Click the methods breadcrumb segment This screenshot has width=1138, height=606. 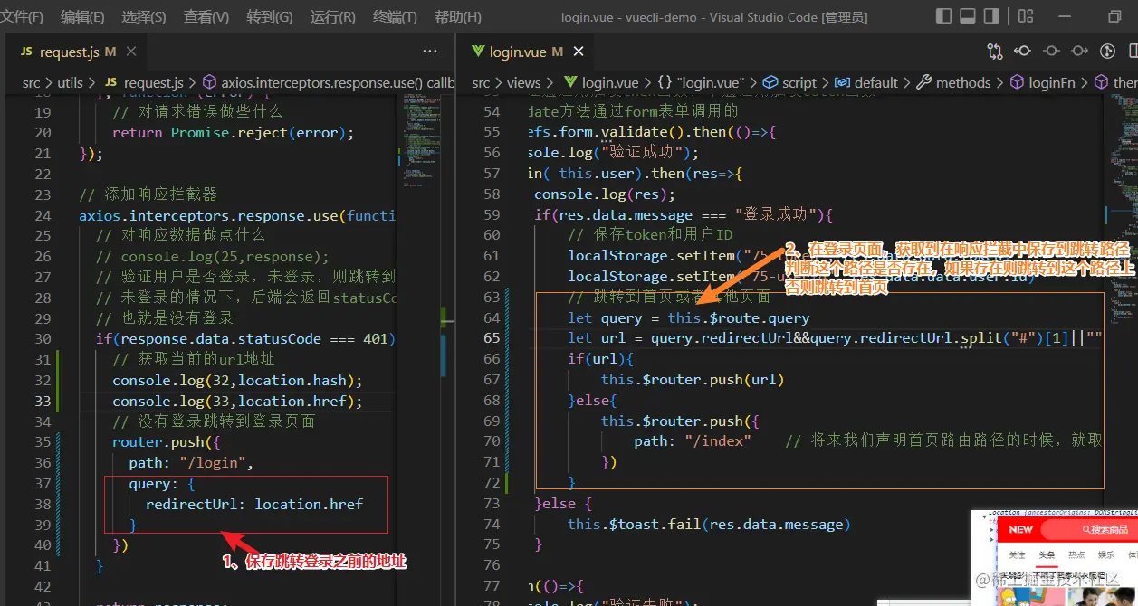[963, 82]
